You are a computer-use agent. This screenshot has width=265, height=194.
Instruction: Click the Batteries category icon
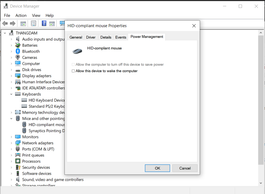pyautogui.click(x=18, y=45)
